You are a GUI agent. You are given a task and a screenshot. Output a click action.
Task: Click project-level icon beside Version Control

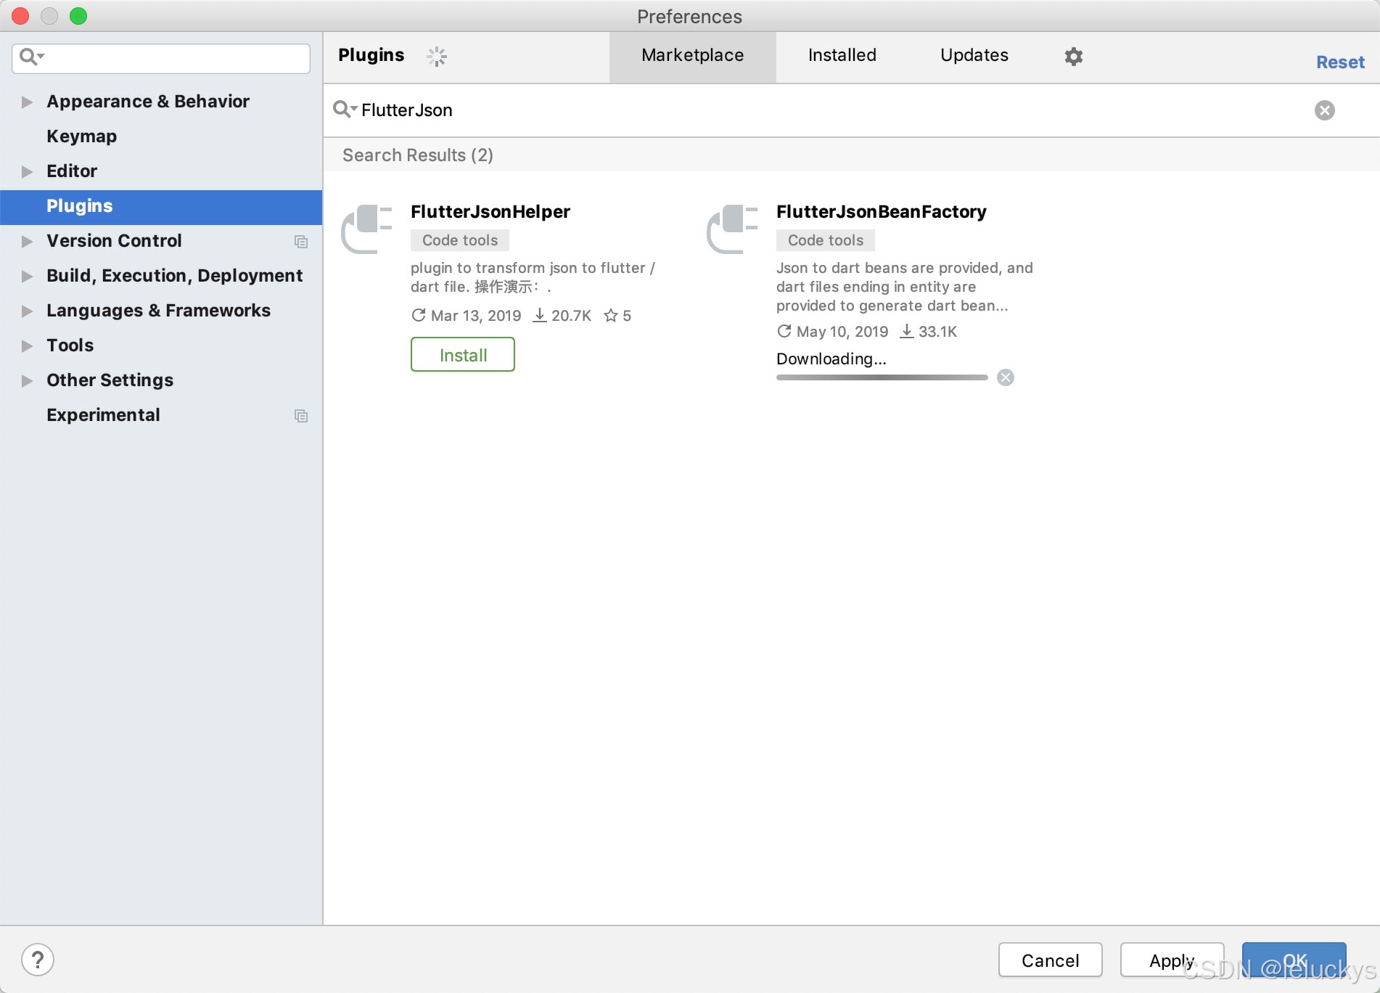(300, 242)
